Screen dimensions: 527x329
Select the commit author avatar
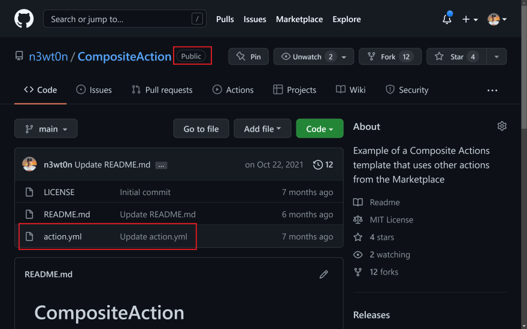coord(29,164)
